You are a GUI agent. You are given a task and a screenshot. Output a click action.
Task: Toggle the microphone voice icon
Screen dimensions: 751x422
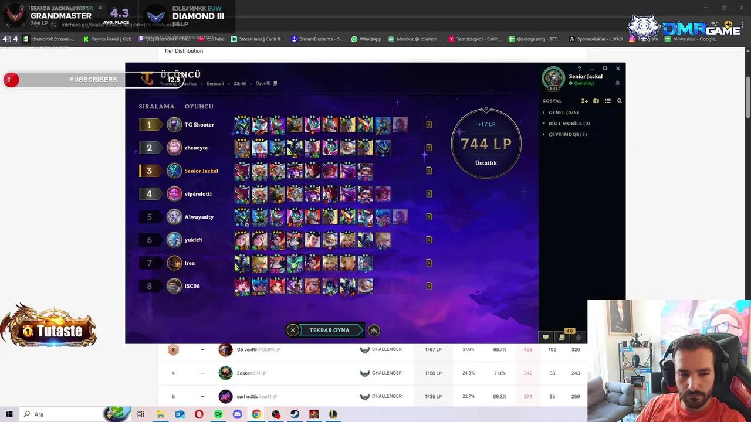(x=579, y=337)
